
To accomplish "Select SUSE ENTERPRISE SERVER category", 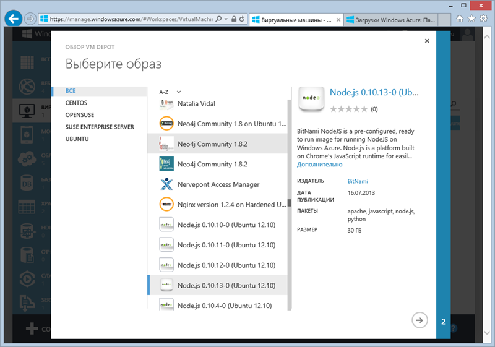I will [x=100, y=127].
